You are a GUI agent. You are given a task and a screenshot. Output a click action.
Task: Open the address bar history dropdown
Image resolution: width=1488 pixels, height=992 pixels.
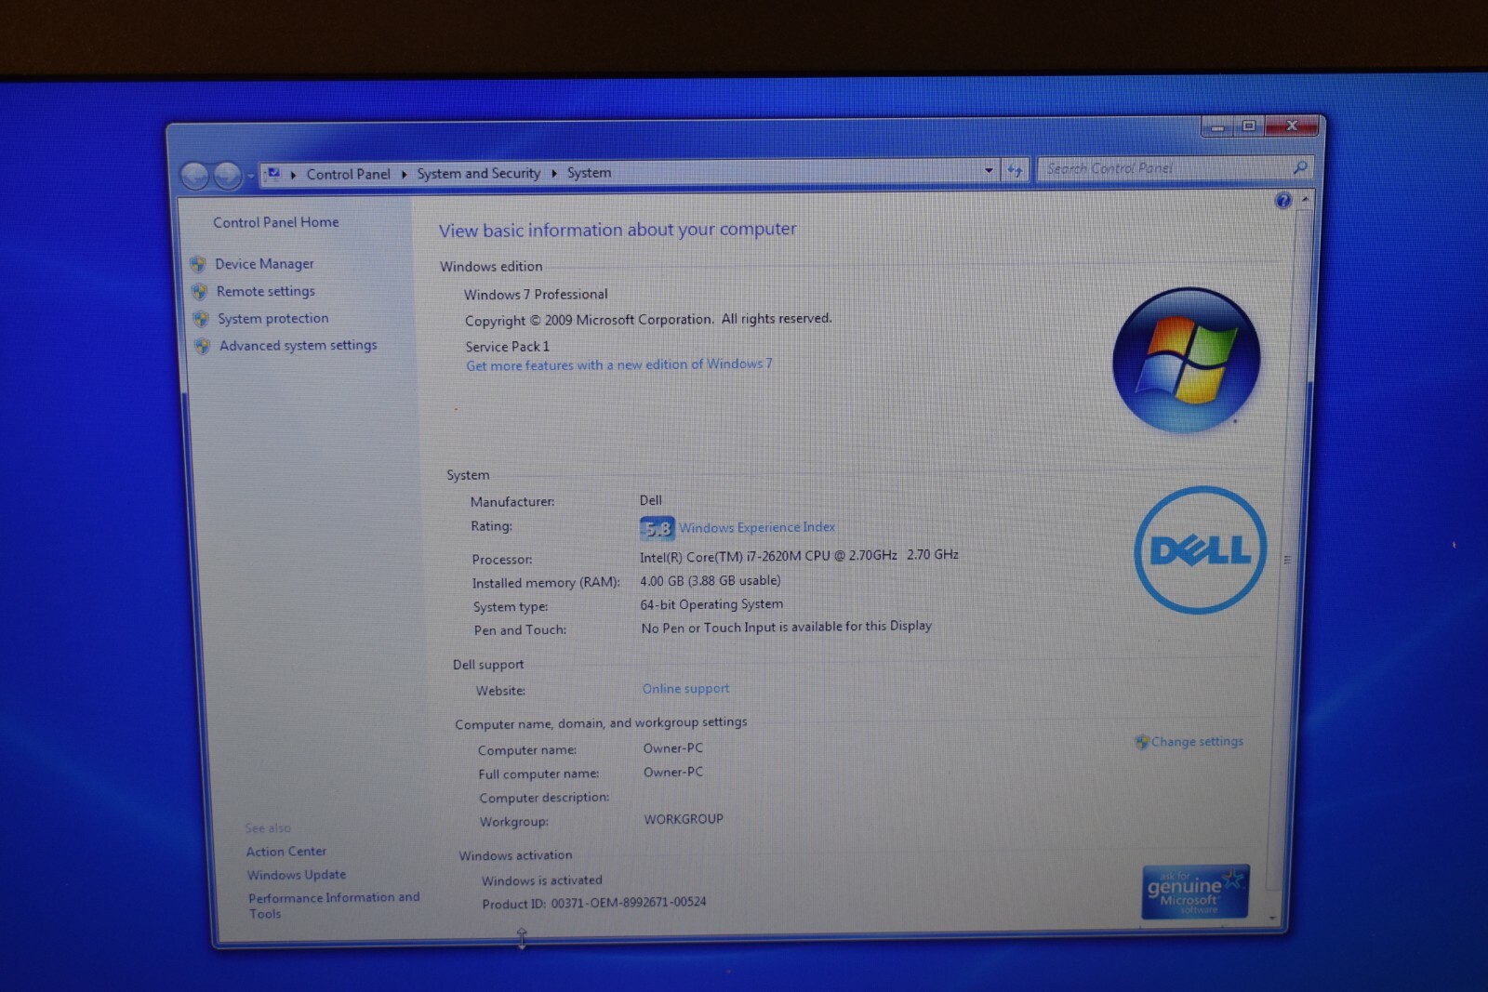click(x=988, y=170)
